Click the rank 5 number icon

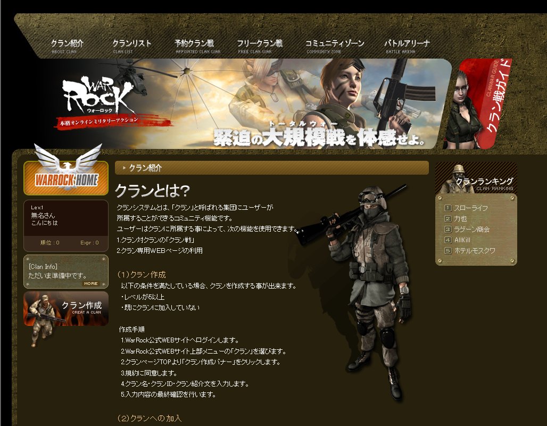coord(448,251)
